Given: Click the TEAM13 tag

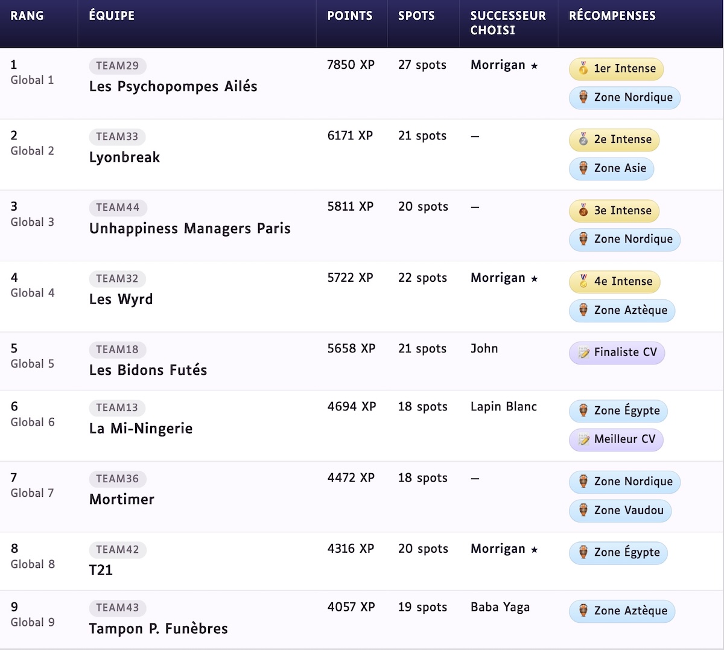Looking at the screenshot, I should point(118,408).
